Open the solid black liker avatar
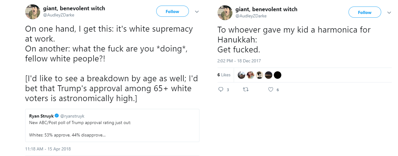This screenshot has height=156, width=398. point(278,75)
